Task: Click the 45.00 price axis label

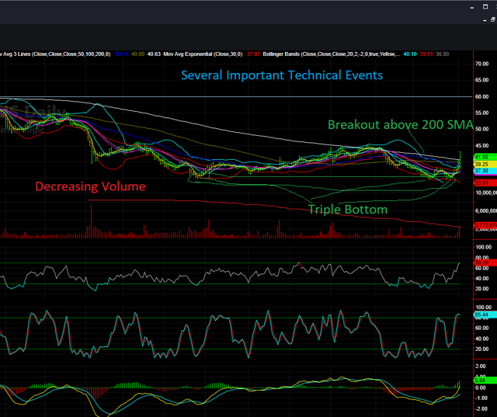Action: pos(481,146)
